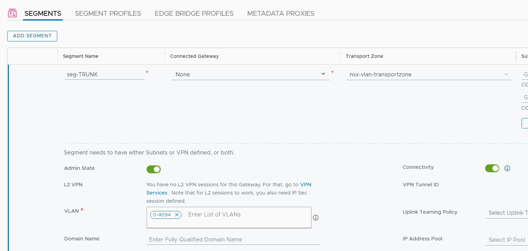
Task: Click the Segments networking icon in header
Action: (12, 13)
